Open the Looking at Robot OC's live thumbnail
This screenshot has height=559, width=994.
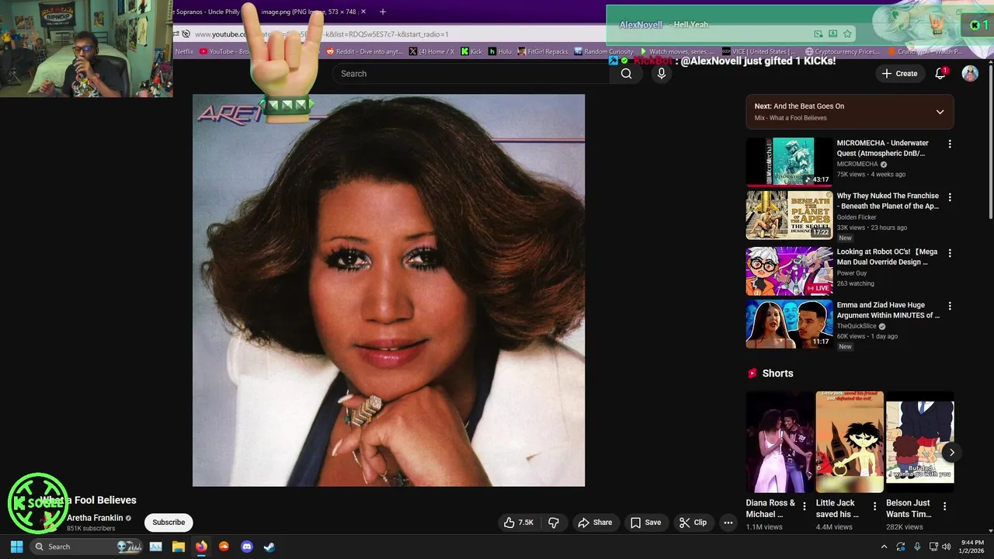pos(789,272)
